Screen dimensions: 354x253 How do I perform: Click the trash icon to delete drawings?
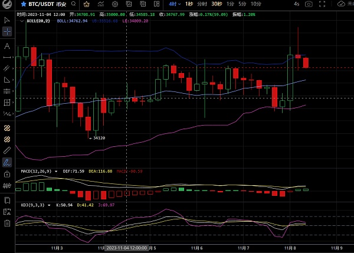[x=6, y=223]
